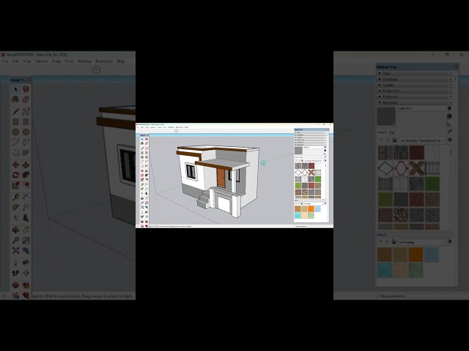Expand the Shadows panel in blurred Default Tray
This screenshot has height=351, width=469.
(x=416, y=79)
